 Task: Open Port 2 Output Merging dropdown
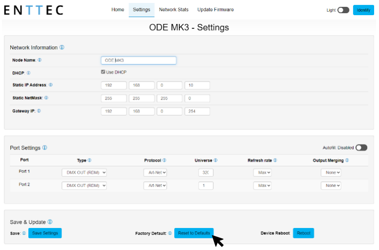coord(331,186)
